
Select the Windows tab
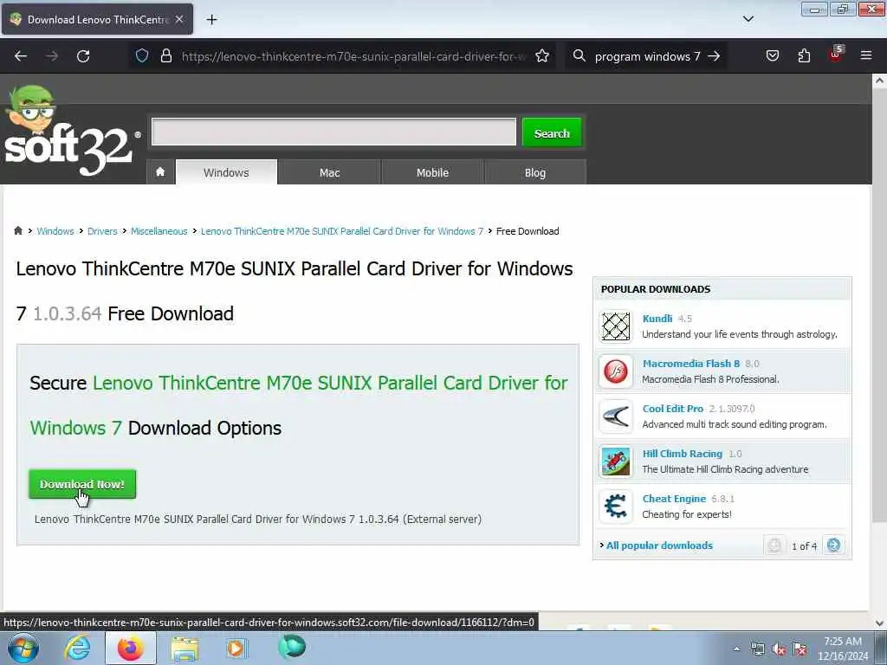(x=226, y=172)
